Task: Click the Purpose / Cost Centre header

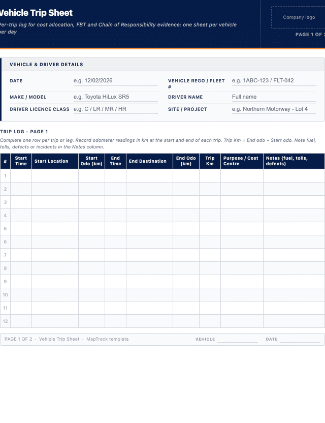Action: [242, 161]
